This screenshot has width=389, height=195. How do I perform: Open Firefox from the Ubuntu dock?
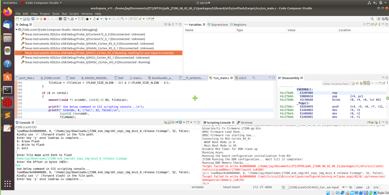(x=8, y=12)
